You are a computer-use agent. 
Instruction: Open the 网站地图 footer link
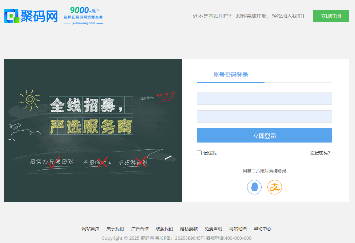(x=238, y=229)
